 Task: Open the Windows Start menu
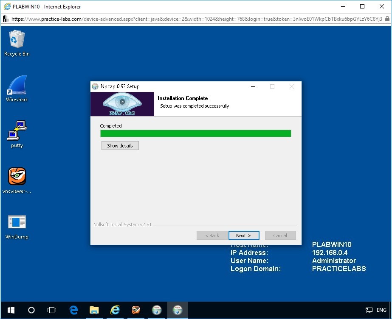tap(11, 310)
